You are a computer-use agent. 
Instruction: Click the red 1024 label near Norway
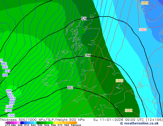(144, 3)
